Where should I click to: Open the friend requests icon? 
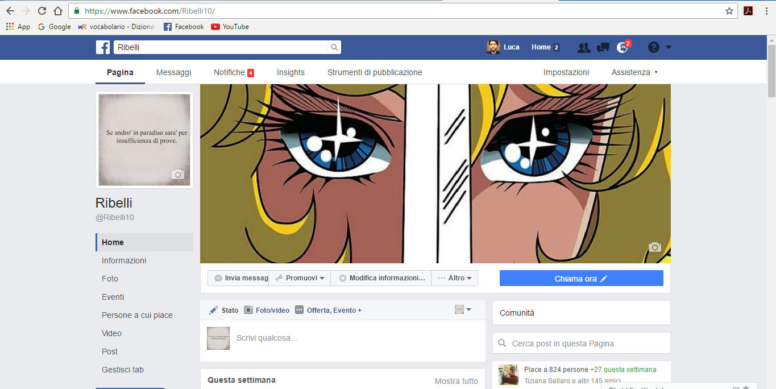(584, 47)
